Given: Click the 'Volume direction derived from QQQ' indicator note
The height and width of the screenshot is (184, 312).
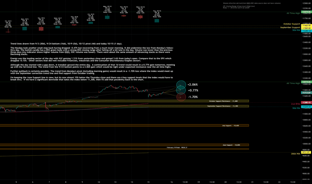Looking at the screenshot, I should [252, 3].
